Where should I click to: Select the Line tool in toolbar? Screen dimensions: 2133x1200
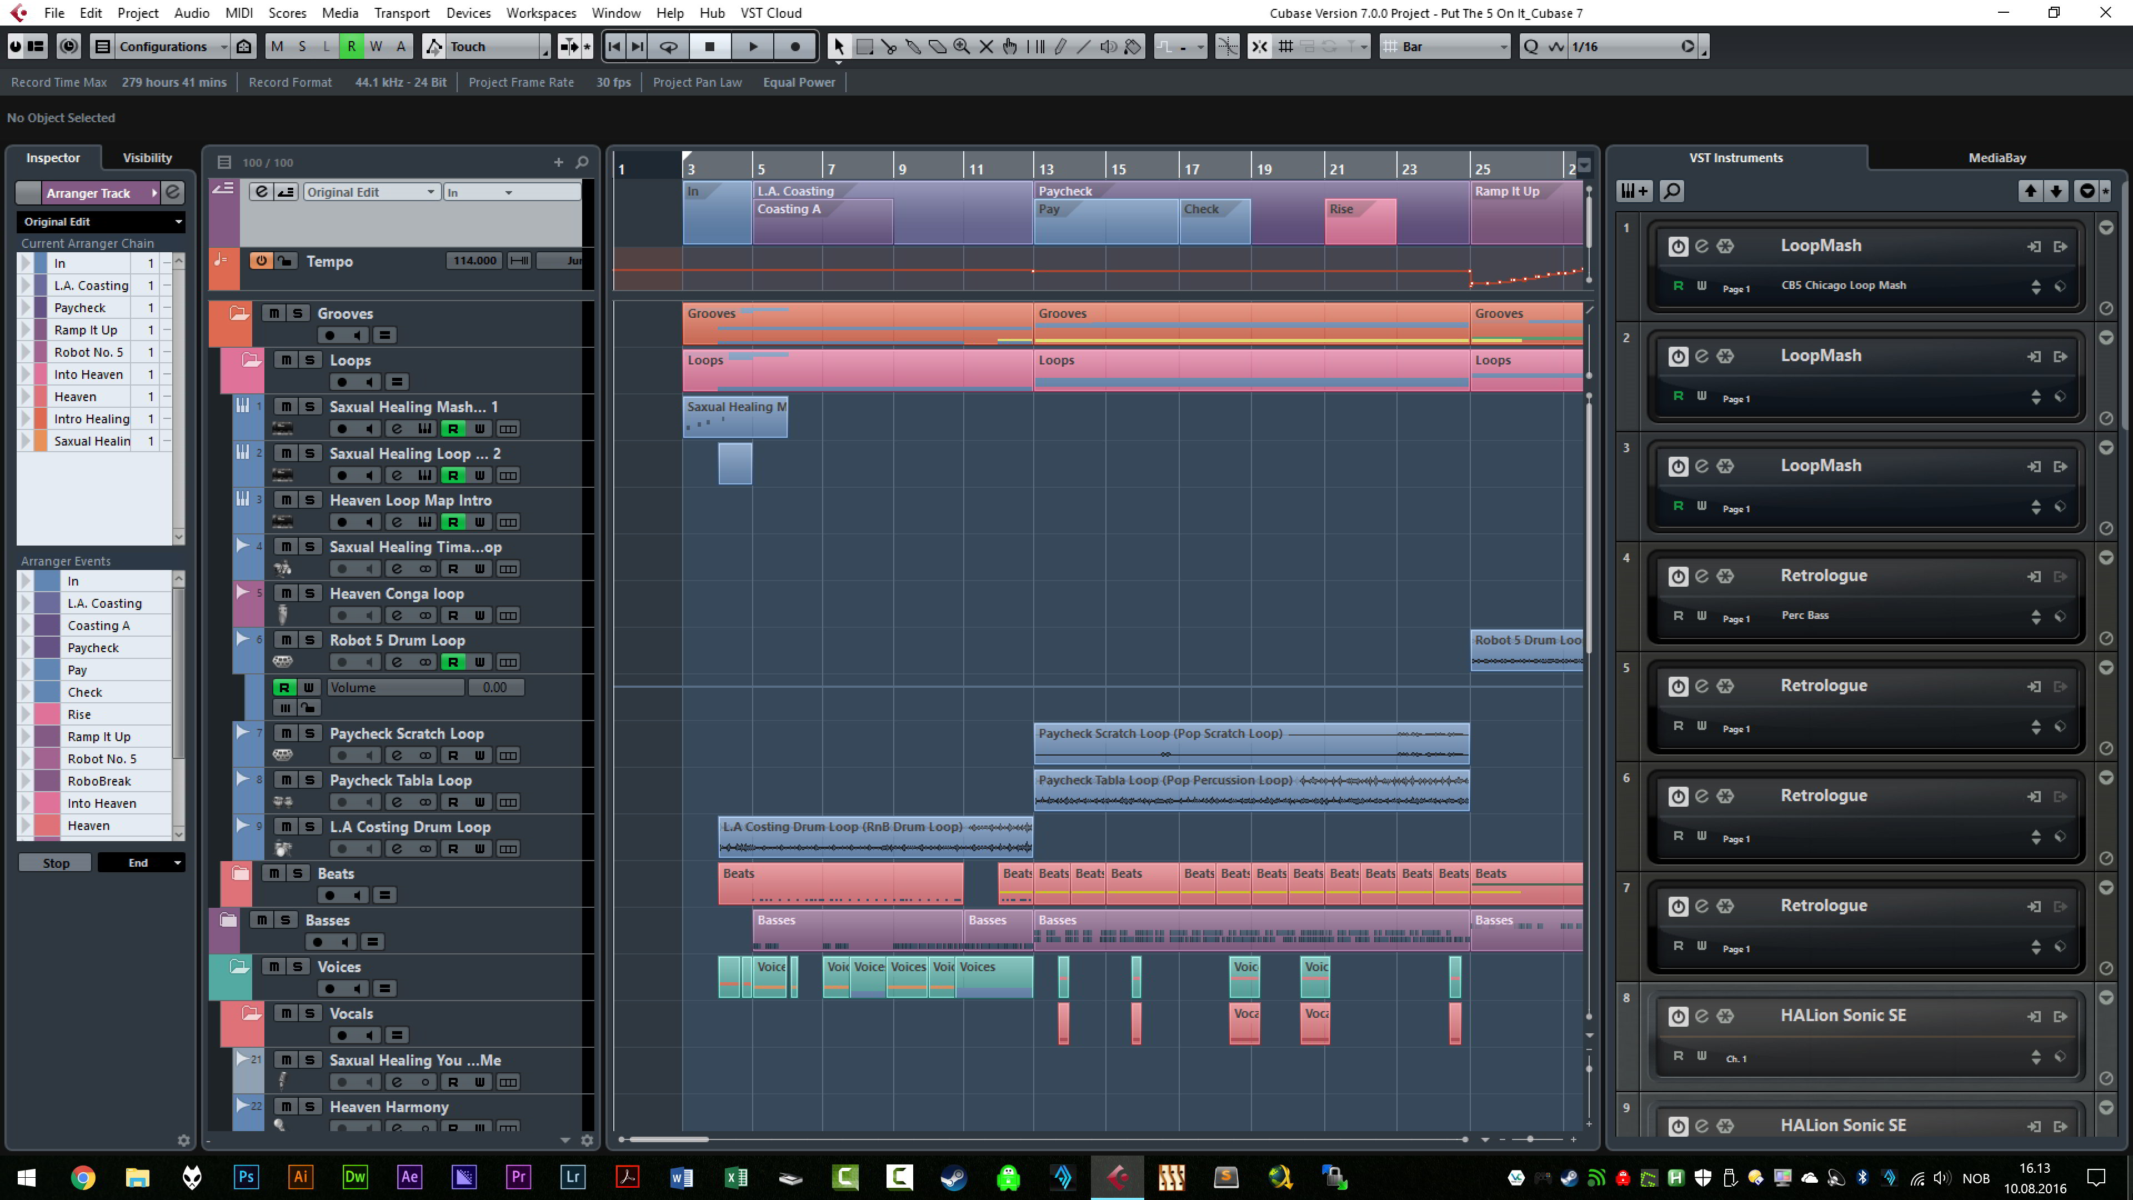(x=1084, y=46)
